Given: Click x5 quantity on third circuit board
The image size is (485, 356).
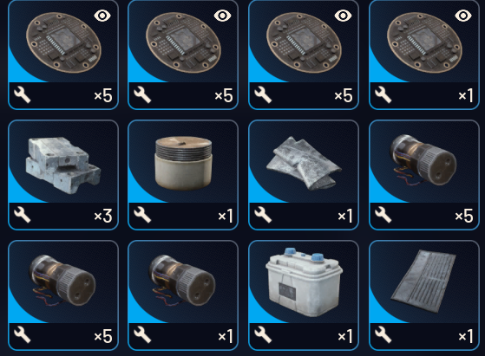Looking at the screenshot, I should pyautogui.click(x=344, y=96).
